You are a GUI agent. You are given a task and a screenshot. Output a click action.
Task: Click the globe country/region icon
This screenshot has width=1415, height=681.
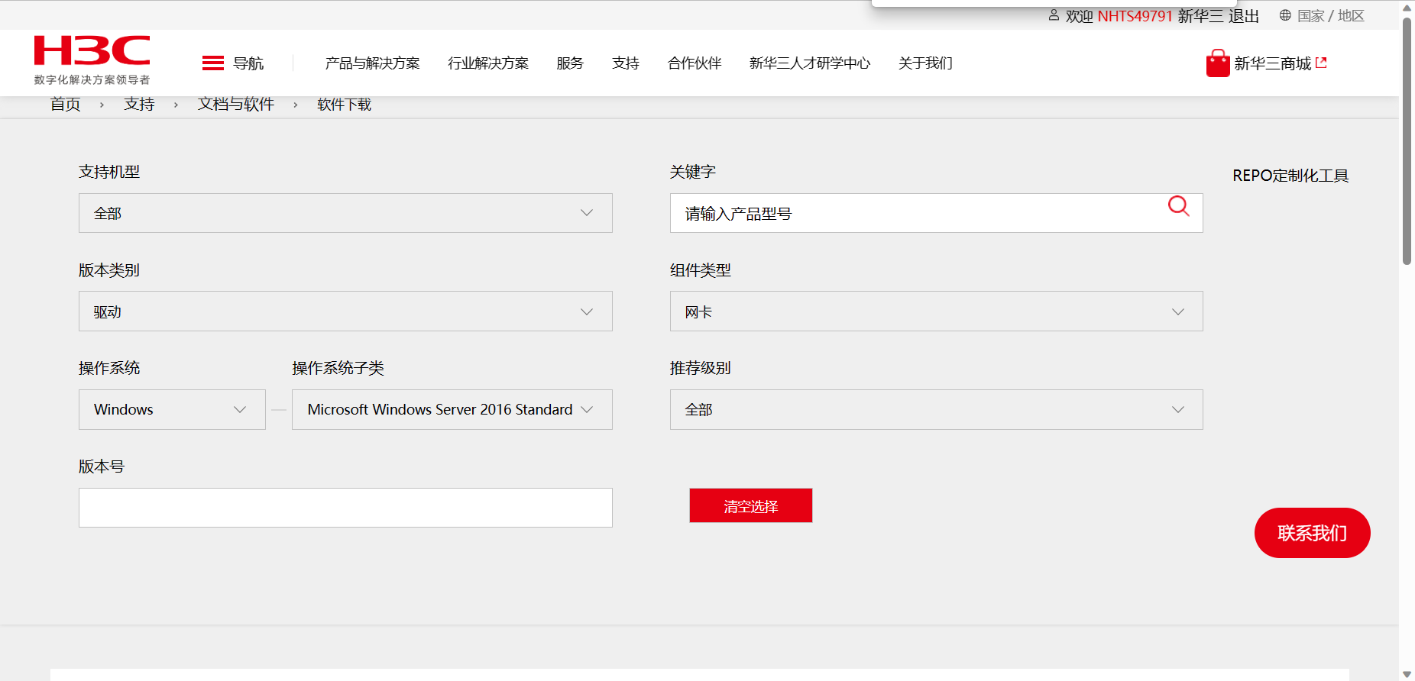[x=1285, y=15]
